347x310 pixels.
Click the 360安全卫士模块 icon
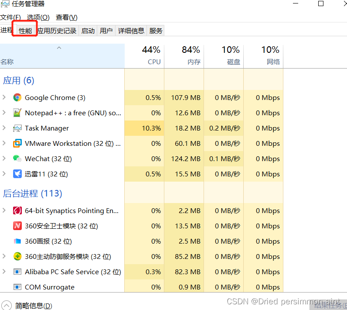click(x=17, y=226)
